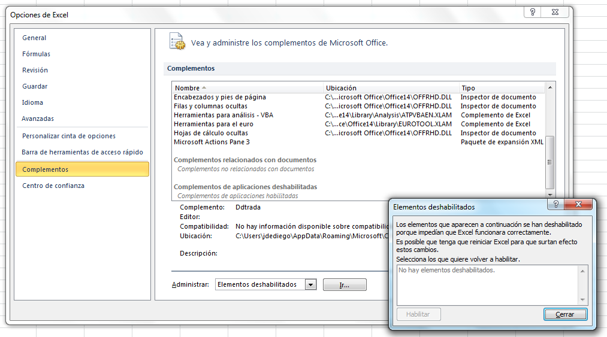The image size is (607, 337).
Task: Select Microsoft Actions Pane 3 in list
Action: coord(212,142)
